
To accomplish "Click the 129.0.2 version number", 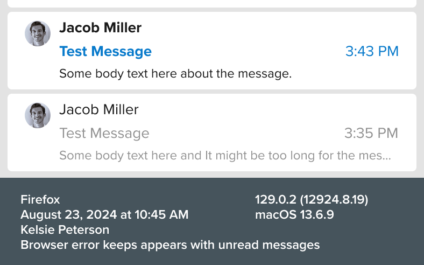I will pos(312,200).
